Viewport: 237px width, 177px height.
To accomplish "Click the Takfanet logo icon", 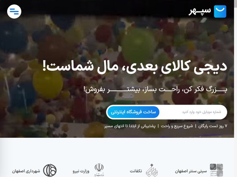I will [x=152, y=170].
